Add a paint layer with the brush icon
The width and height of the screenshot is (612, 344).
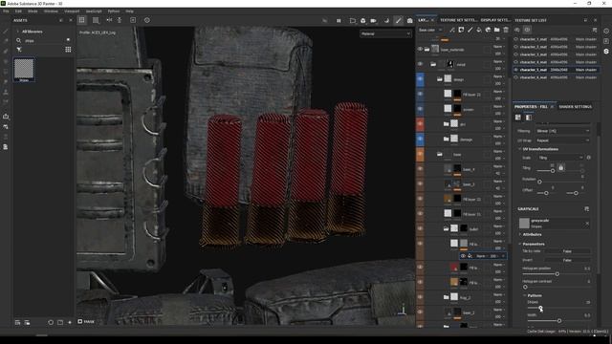[x=470, y=30]
